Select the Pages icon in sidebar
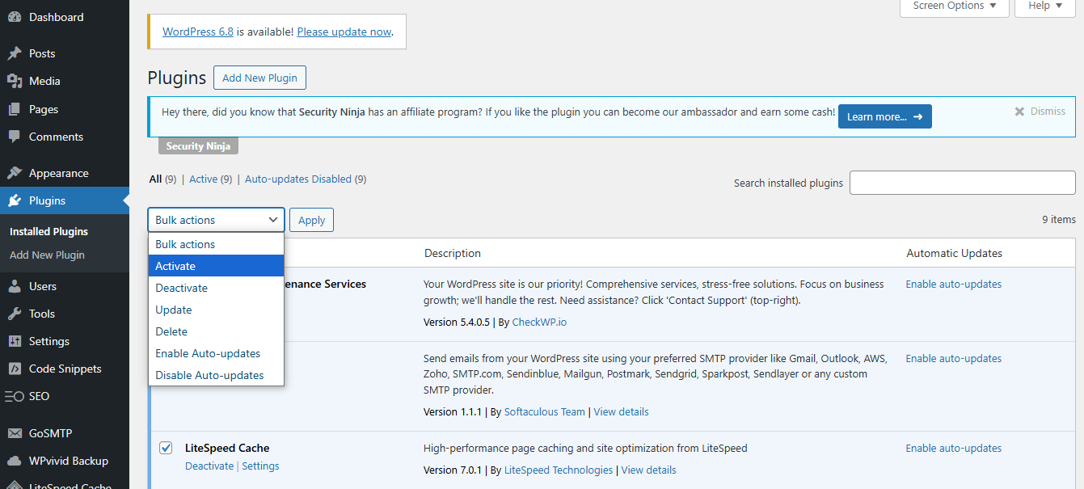1084x489 pixels. [x=15, y=109]
